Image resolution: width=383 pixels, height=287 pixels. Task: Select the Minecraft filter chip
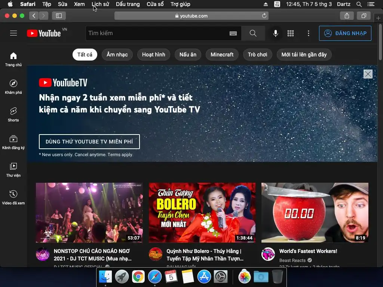(222, 55)
